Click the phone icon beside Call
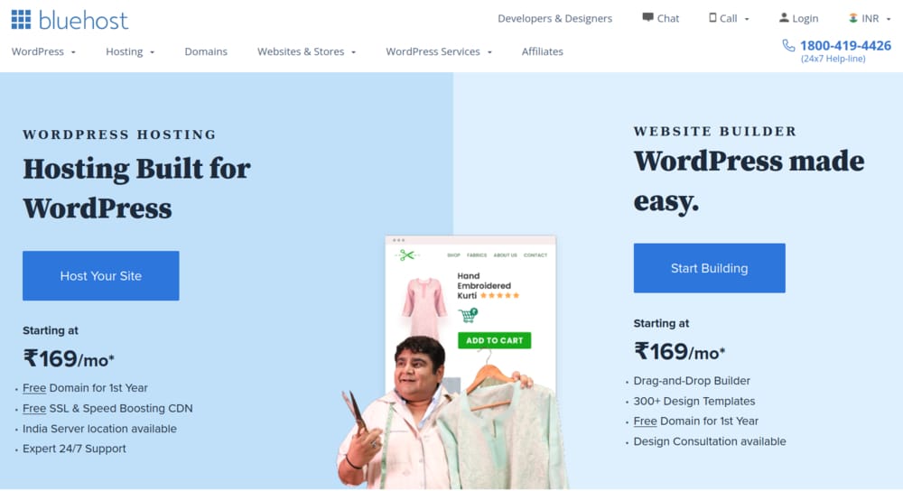Image resolution: width=903 pixels, height=491 pixels. 712,18
